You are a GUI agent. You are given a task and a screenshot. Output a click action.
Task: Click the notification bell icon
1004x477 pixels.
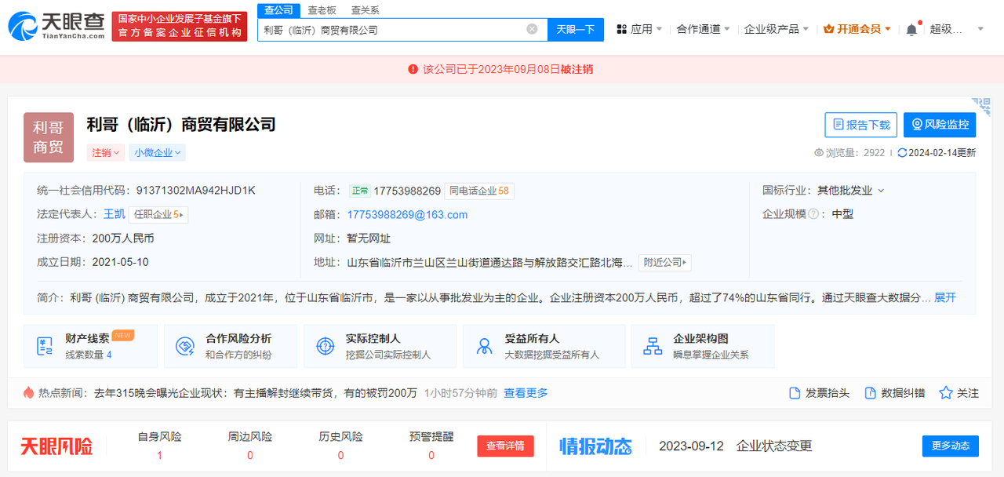click(911, 30)
